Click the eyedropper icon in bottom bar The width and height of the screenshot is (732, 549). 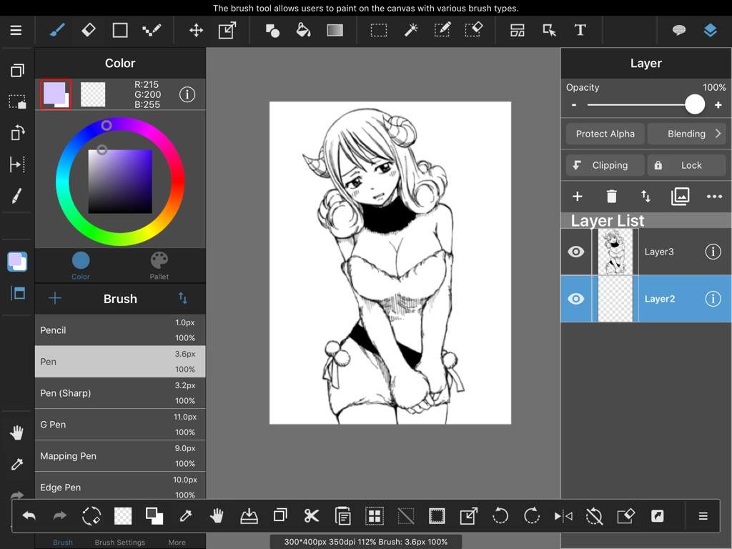pyautogui.click(x=186, y=516)
